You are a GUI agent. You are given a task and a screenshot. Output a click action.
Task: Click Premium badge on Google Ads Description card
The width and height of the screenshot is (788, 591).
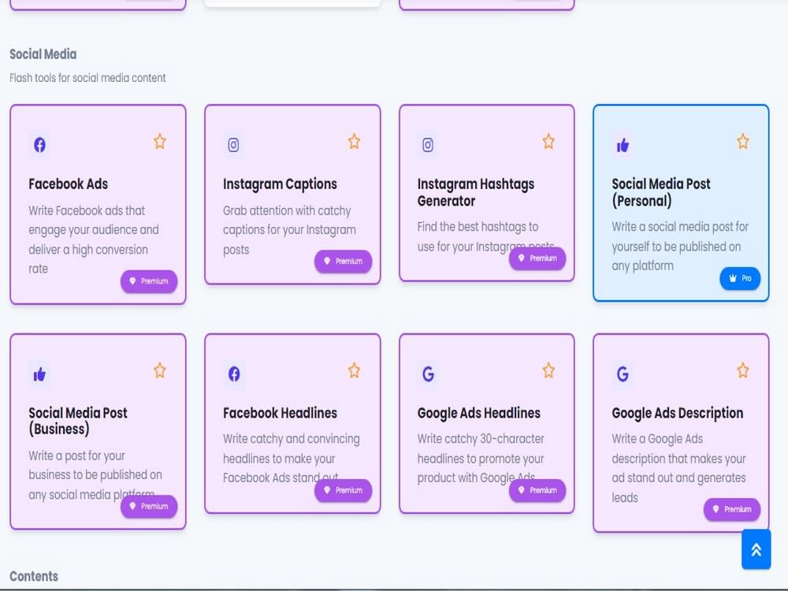[732, 509]
